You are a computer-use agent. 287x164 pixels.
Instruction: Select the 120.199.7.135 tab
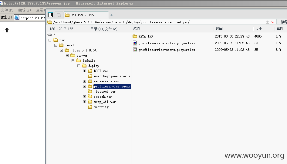tap(86, 15)
